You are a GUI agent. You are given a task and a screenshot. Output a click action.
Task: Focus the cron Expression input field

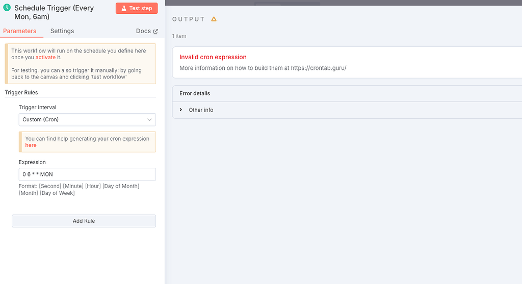click(87, 174)
